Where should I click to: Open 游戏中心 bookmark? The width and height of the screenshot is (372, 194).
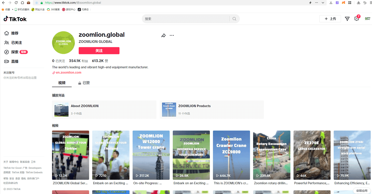click(x=69, y=9)
